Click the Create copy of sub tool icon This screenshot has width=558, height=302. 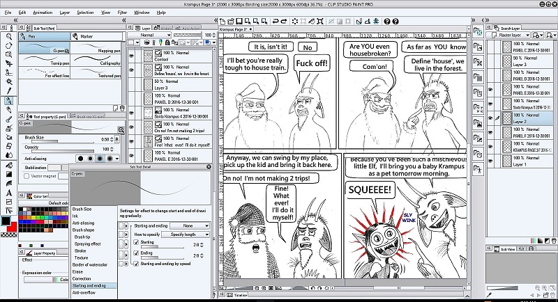[116, 108]
